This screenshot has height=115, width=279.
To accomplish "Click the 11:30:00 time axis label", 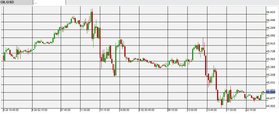I will [x=85, y=110].
